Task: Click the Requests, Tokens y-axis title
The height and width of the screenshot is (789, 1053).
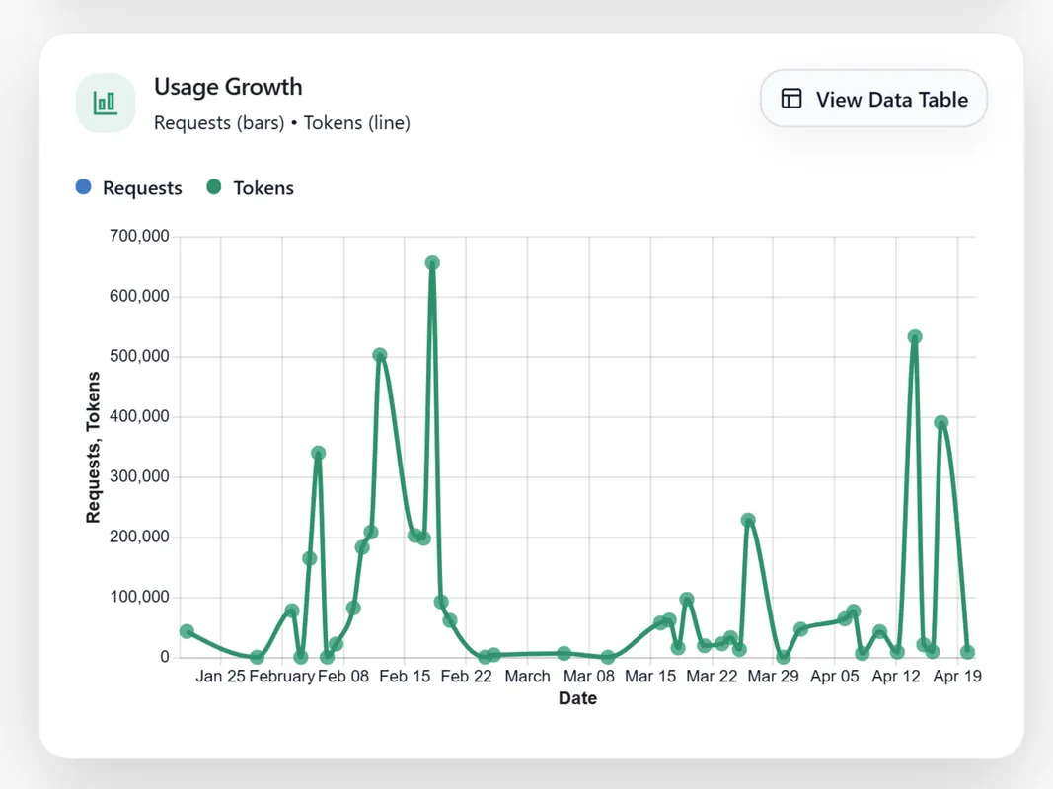Action: [93, 447]
